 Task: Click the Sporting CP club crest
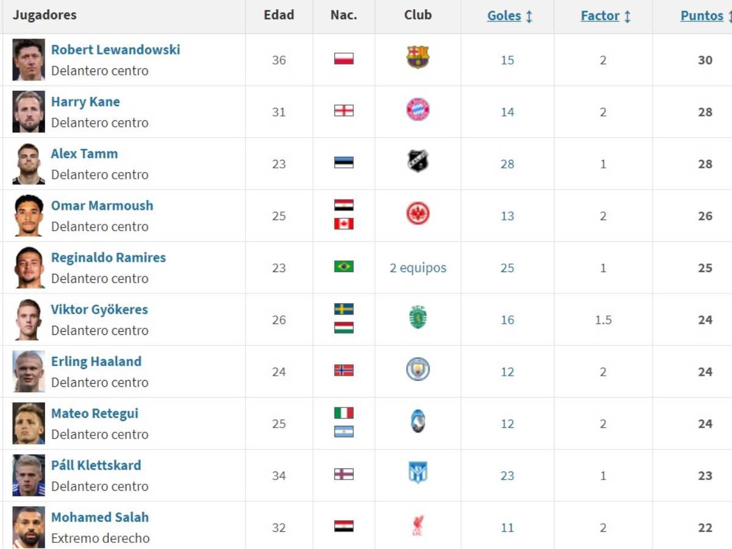[418, 318]
